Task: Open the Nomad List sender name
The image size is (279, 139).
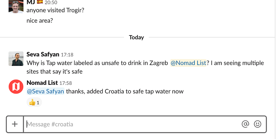Action: click(x=42, y=83)
